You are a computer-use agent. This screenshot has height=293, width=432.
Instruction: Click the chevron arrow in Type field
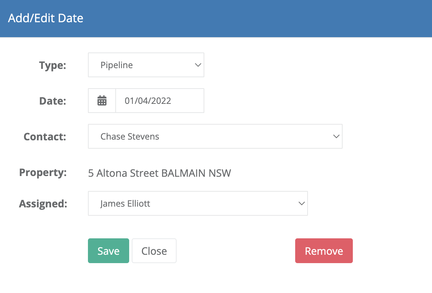click(x=198, y=65)
